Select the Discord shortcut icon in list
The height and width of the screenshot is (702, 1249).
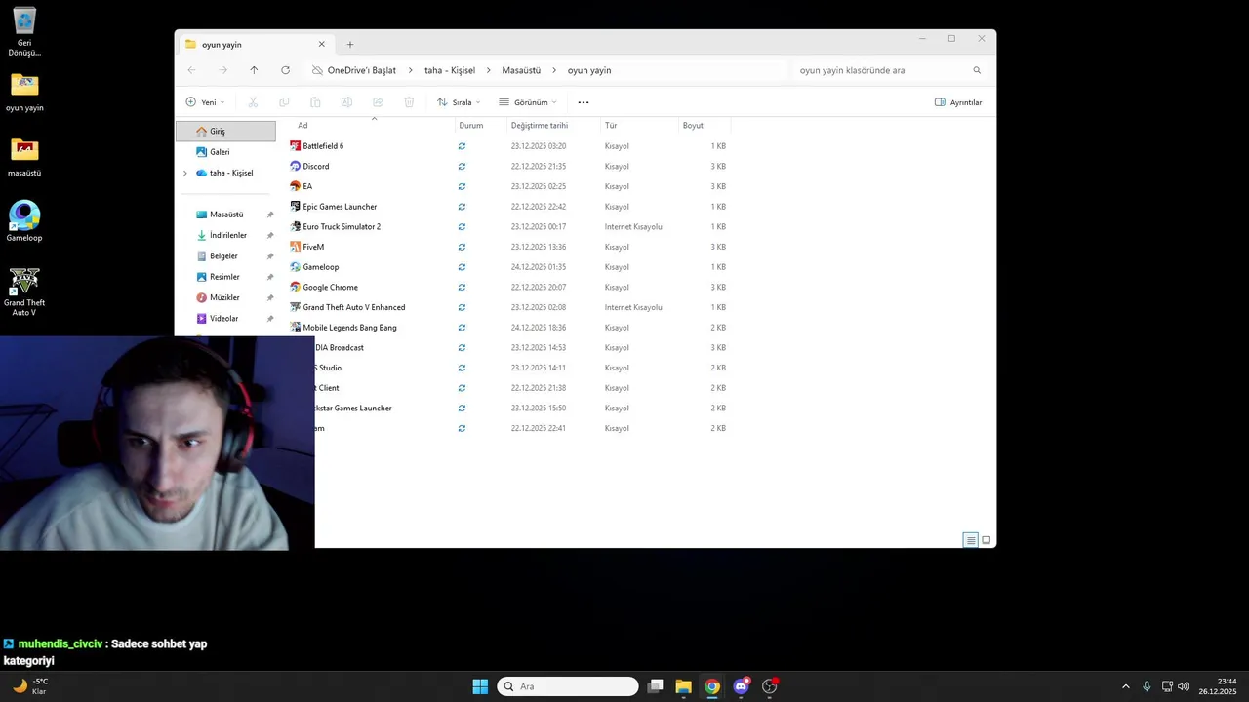pos(295,166)
